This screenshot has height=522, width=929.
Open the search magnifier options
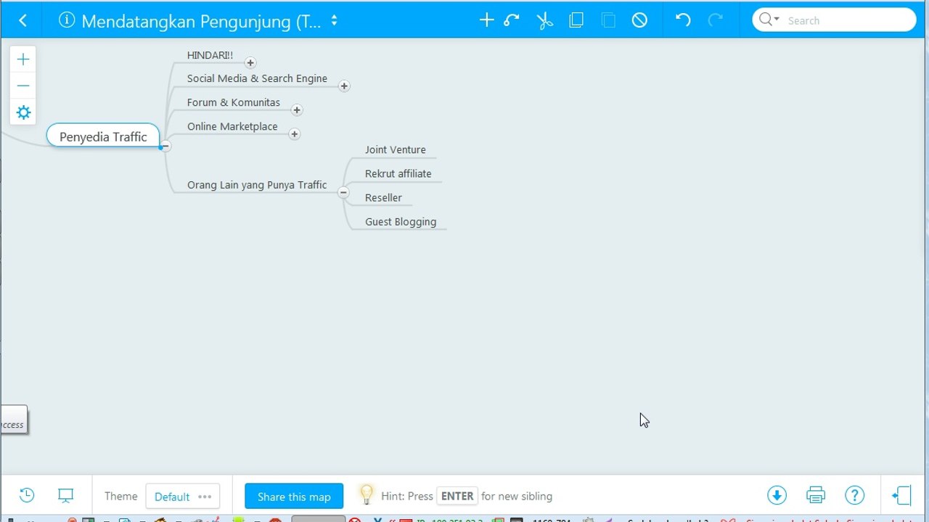click(x=769, y=20)
